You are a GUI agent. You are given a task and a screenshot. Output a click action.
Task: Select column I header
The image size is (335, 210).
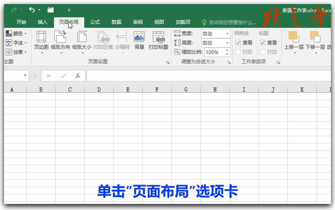click(x=244, y=89)
